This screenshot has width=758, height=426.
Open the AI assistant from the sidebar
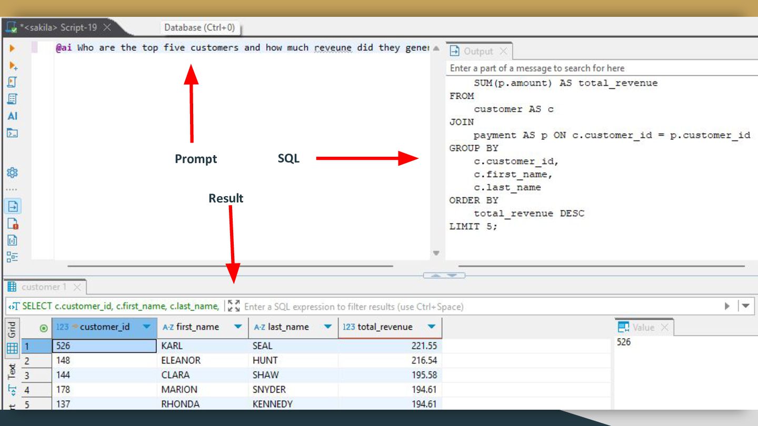pos(13,116)
